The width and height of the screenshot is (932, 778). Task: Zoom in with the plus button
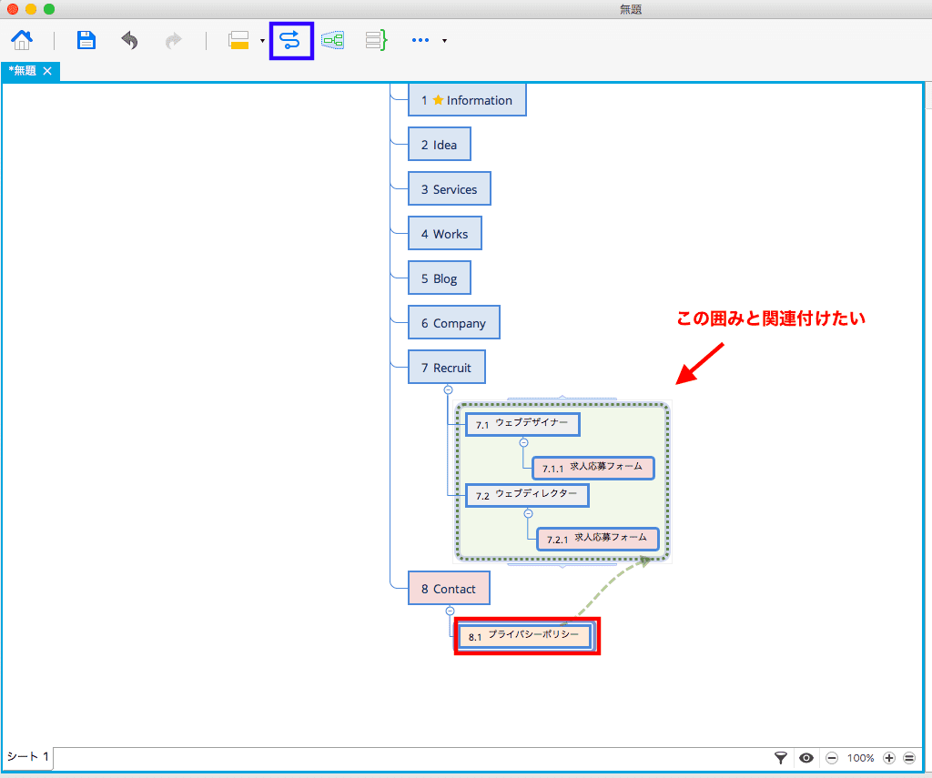[x=889, y=758]
